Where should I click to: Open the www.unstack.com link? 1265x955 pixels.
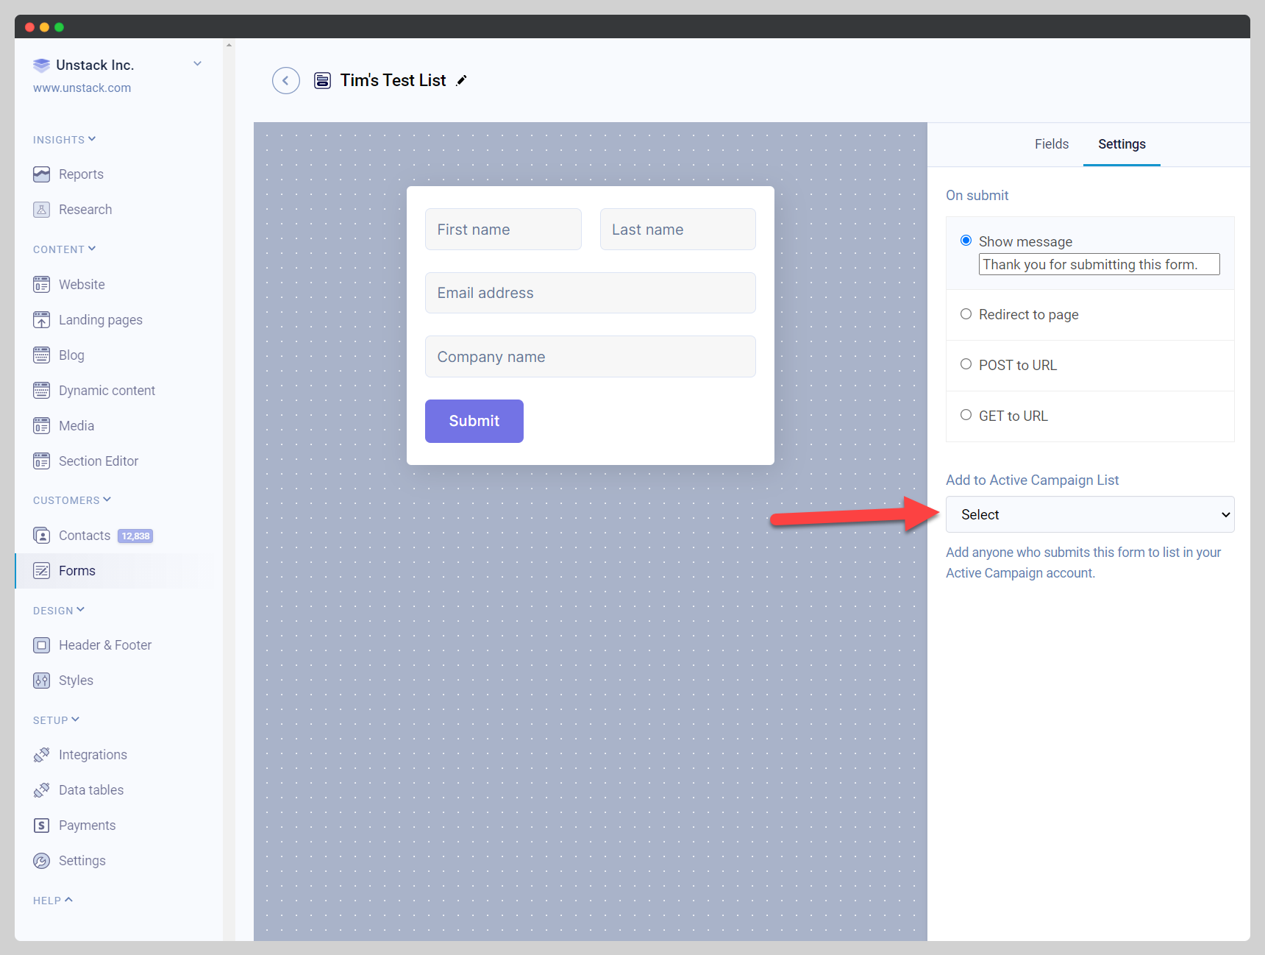[82, 88]
